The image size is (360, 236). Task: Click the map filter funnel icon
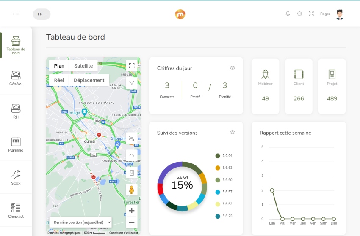(132, 83)
